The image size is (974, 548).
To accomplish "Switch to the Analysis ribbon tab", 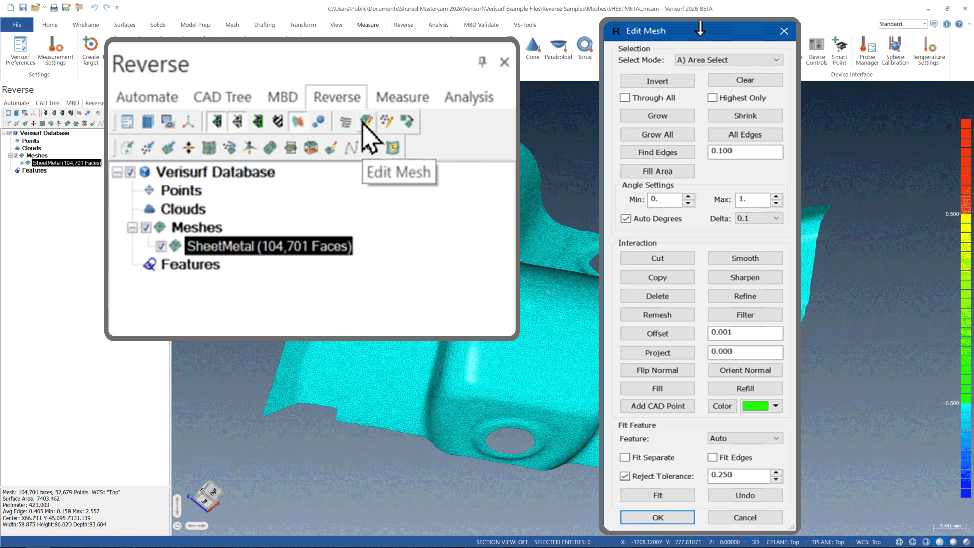I will [x=438, y=25].
